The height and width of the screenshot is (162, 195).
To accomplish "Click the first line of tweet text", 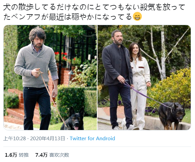I will (x=94, y=7).
